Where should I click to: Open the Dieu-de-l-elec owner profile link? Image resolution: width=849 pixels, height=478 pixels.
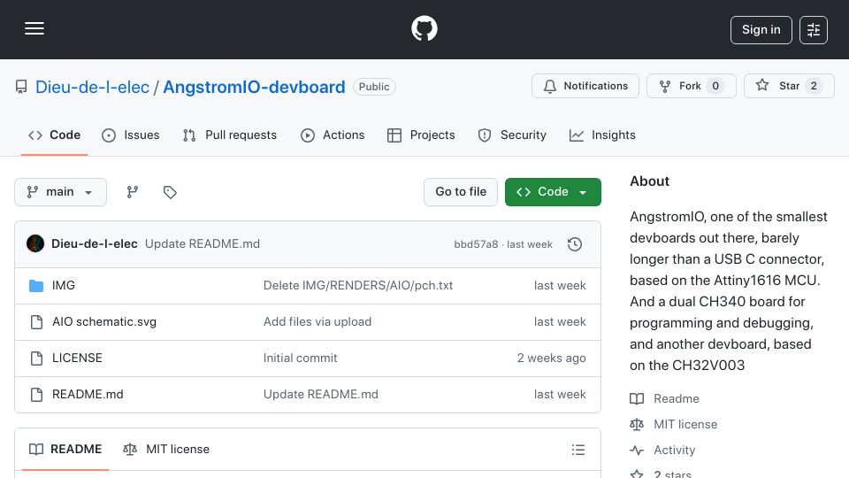(x=92, y=88)
